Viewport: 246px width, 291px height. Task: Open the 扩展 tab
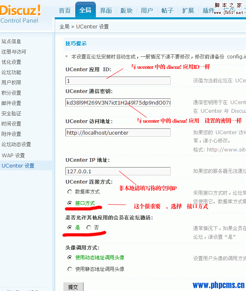188,10
